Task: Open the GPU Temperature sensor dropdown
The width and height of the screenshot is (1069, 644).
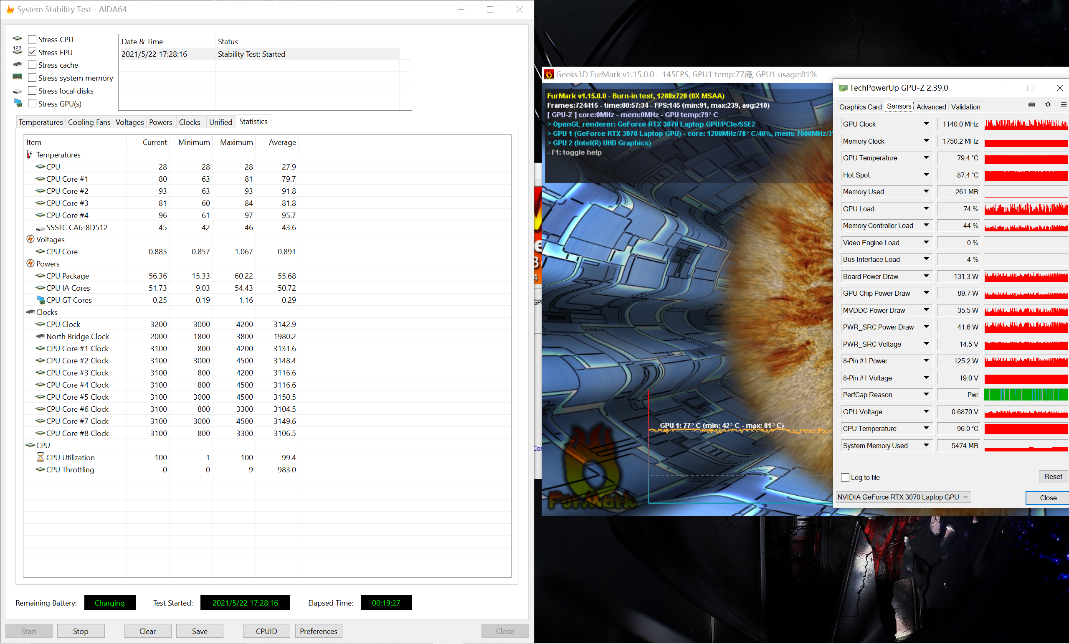Action: coord(926,158)
